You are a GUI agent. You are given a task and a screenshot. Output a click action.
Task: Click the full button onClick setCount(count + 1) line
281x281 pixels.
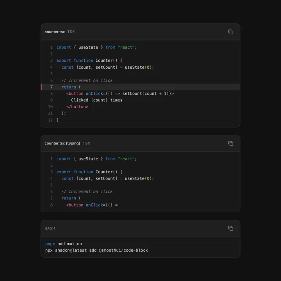[x=120, y=94]
